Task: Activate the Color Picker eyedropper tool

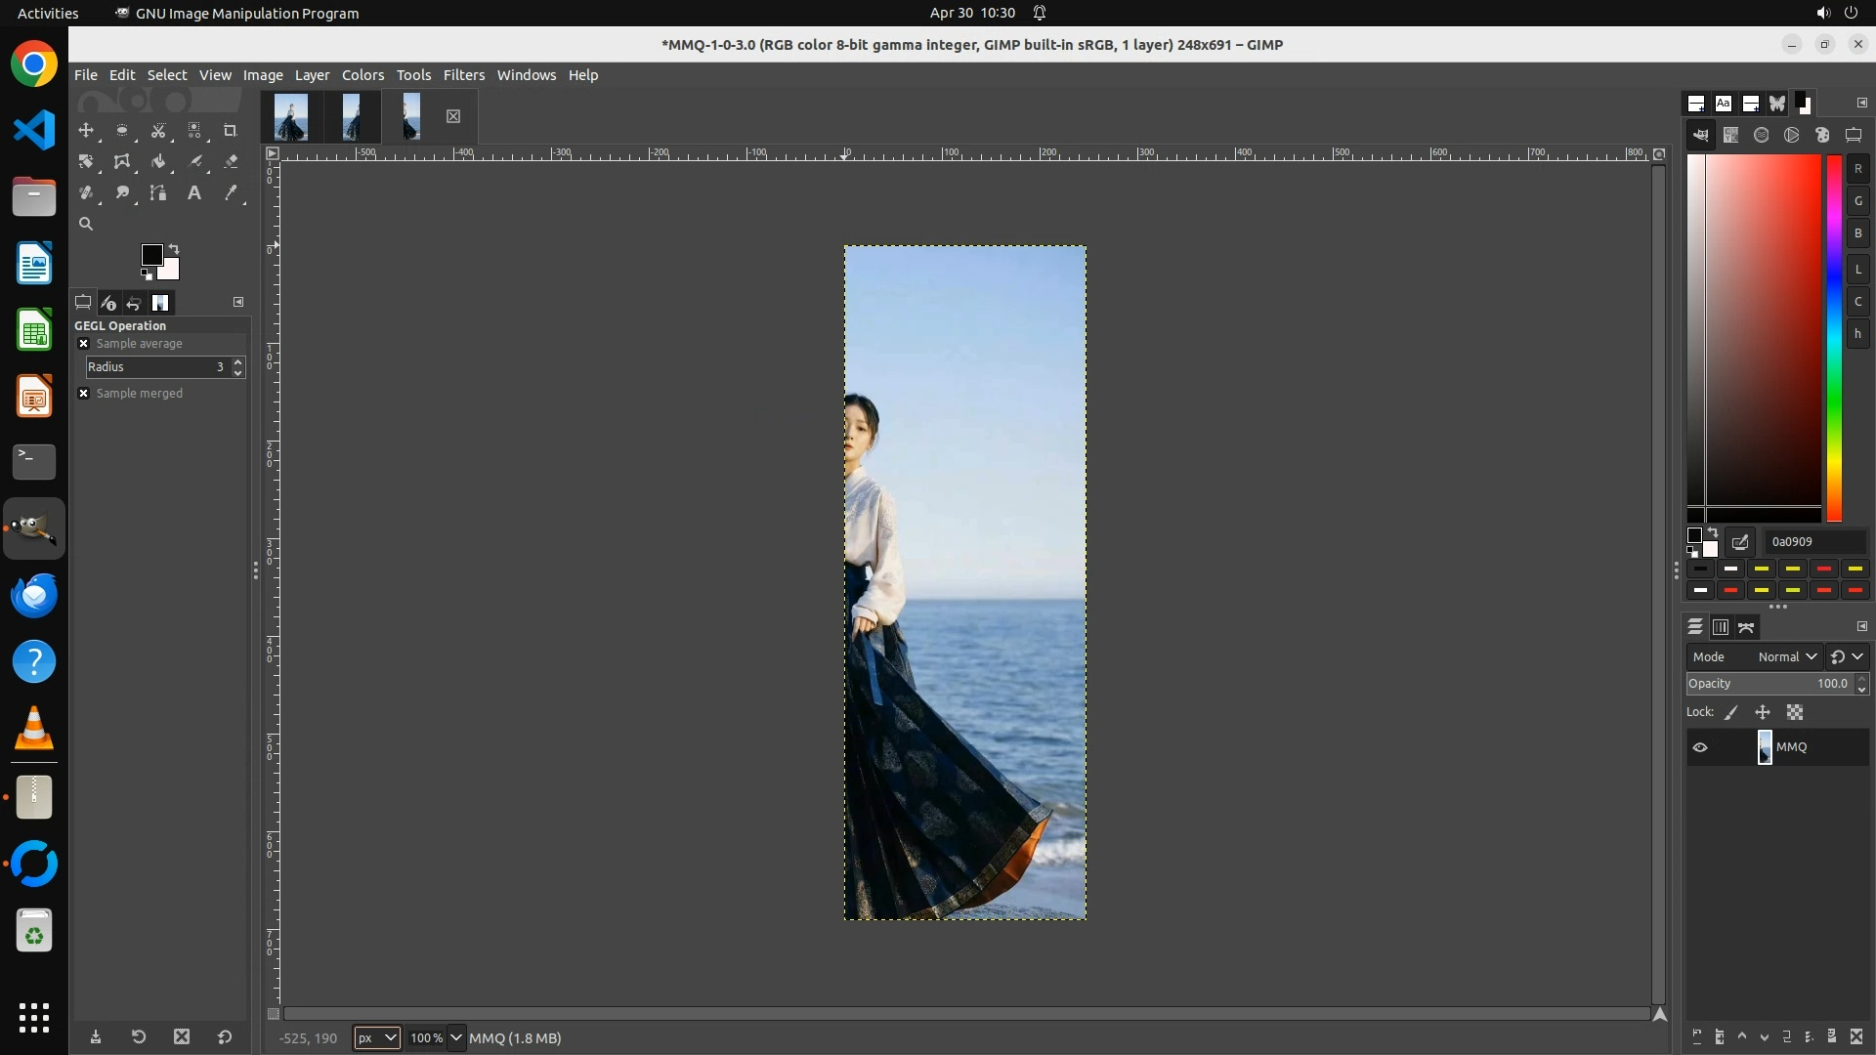Action: click(231, 193)
